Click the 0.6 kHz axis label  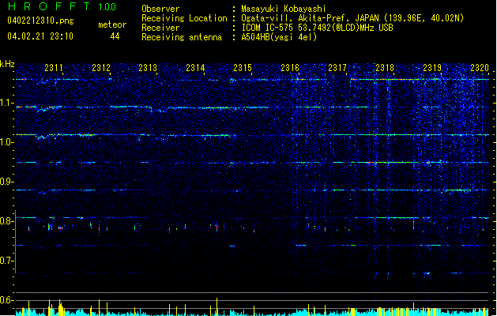pyautogui.click(x=6, y=300)
